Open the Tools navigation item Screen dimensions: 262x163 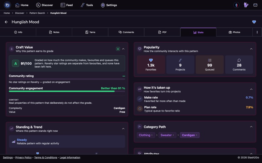pyautogui.click(x=87, y=5)
